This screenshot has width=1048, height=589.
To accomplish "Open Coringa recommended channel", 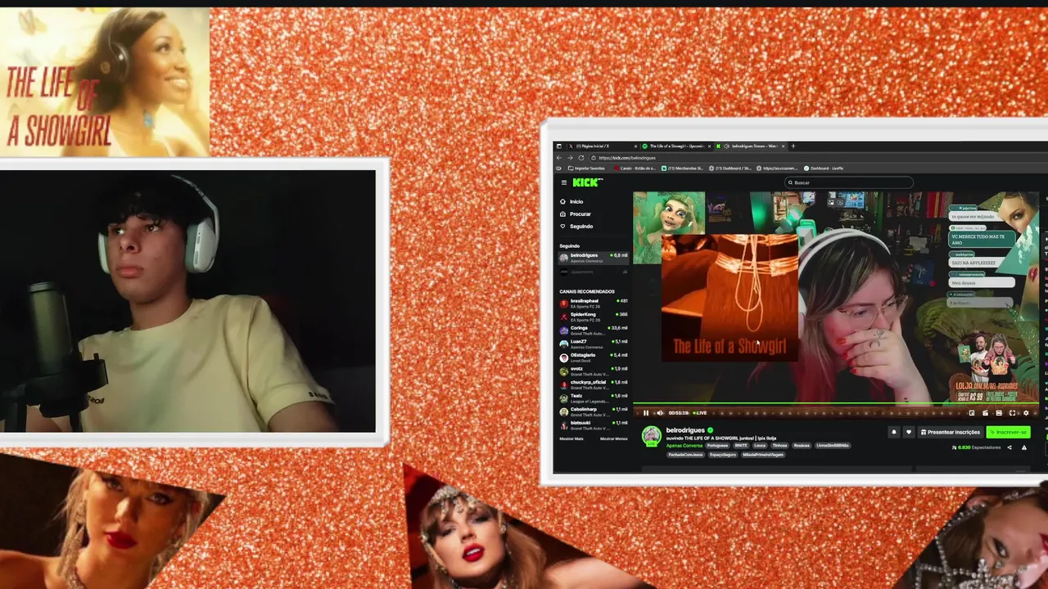I will 594,330.
